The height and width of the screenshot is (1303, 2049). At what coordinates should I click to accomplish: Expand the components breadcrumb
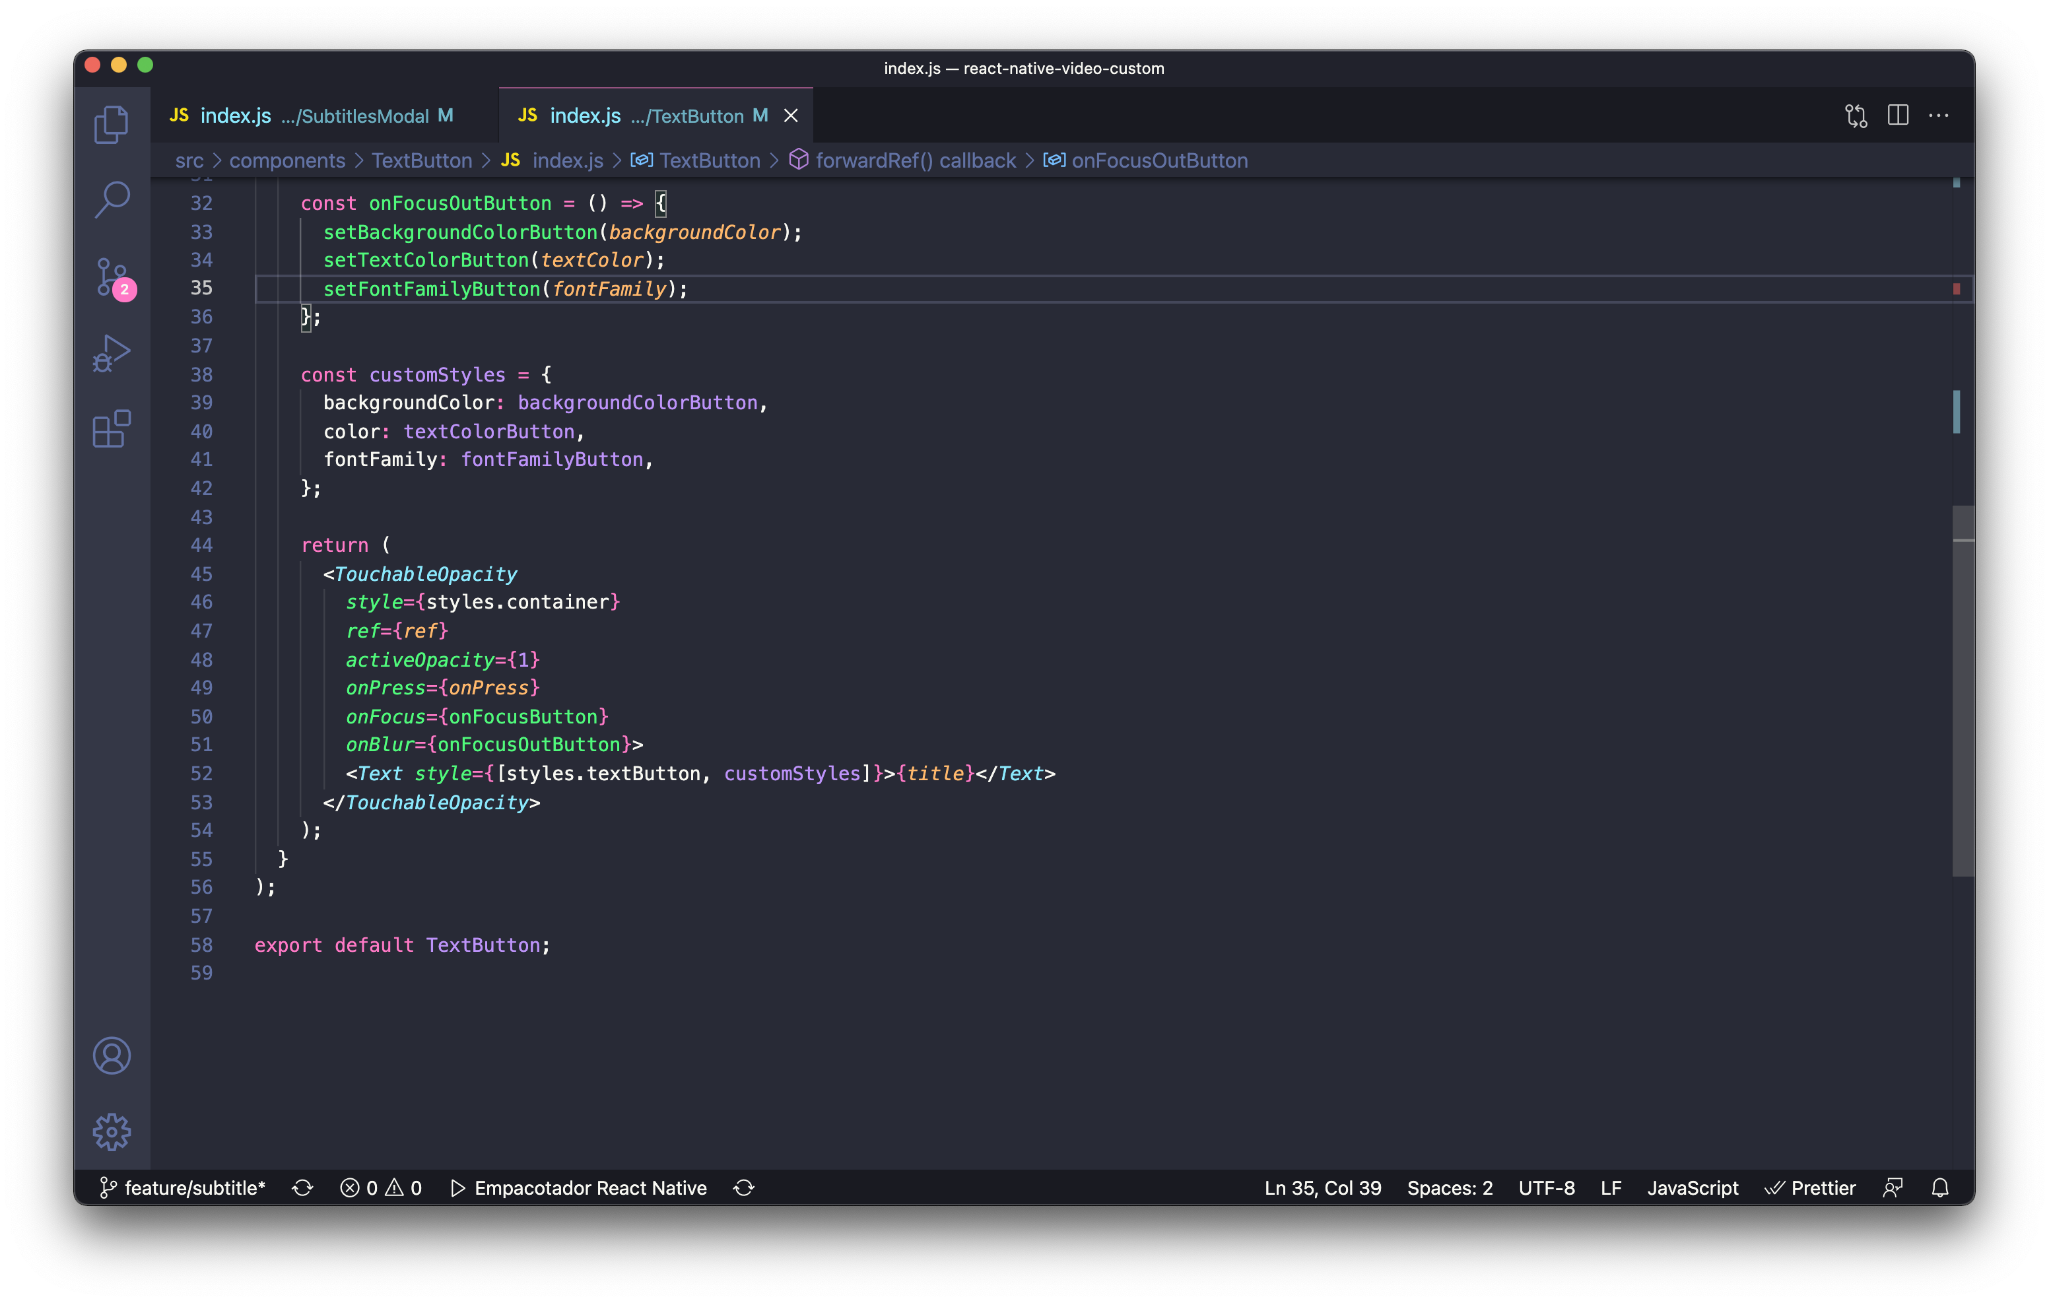(286, 160)
